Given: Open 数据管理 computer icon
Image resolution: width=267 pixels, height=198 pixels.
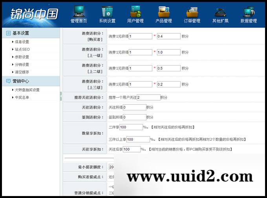Looking at the screenshot, I should (249, 12).
